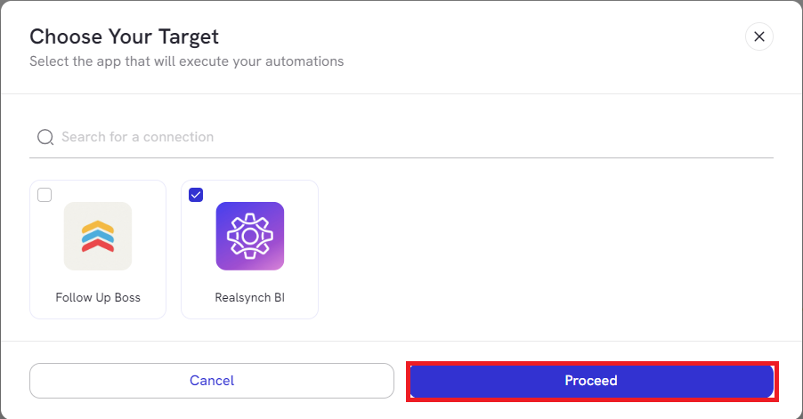Viewport: 803px width, 419px height.
Task: Check the Follow Up Boss checkbox
Action: click(45, 195)
